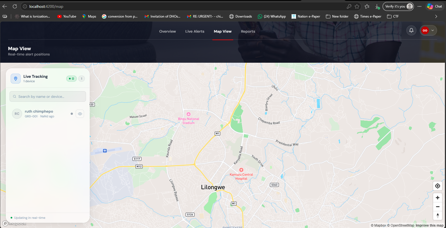The image size is (446, 228).
Task: Click the green online count badge
Action: [71, 79]
